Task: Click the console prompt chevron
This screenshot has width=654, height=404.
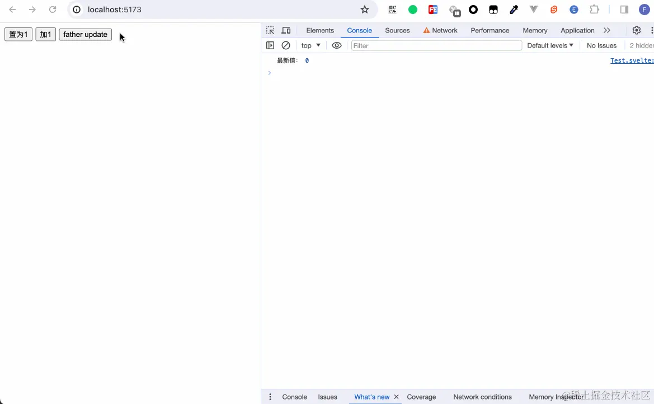Action: [x=270, y=73]
